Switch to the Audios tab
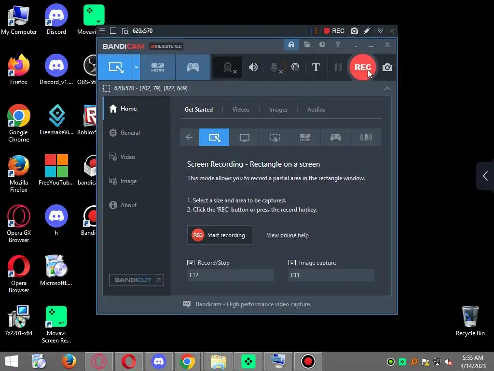494x371 pixels. pyautogui.click(x=316, y=110)
